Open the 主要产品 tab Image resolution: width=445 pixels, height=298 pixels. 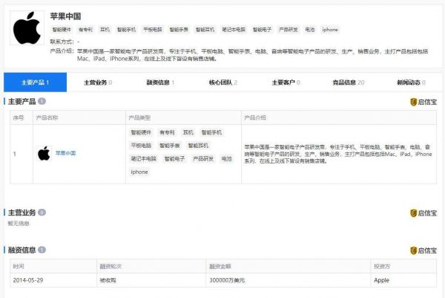click(x=36, y=82)
